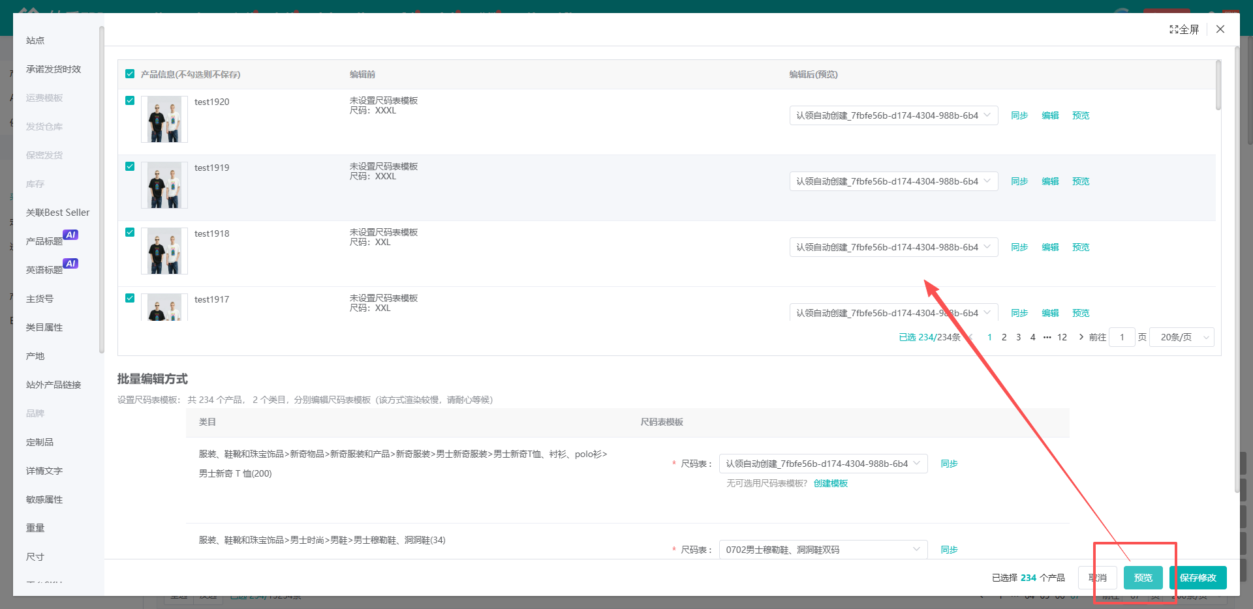Uncheck the test1919 product checkbox
This screenshot has height=609, width=1253.
[130, 166]
